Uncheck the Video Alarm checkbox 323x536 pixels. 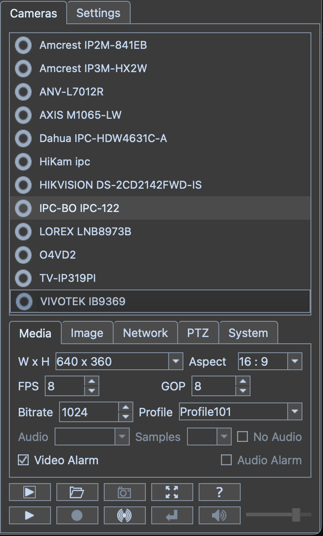click(x=23, y=460)
